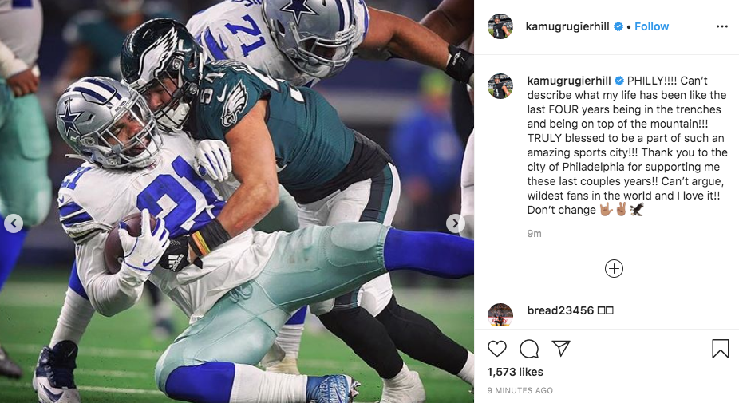
Task: Open comment bubble icon
Action: [529, 349]
